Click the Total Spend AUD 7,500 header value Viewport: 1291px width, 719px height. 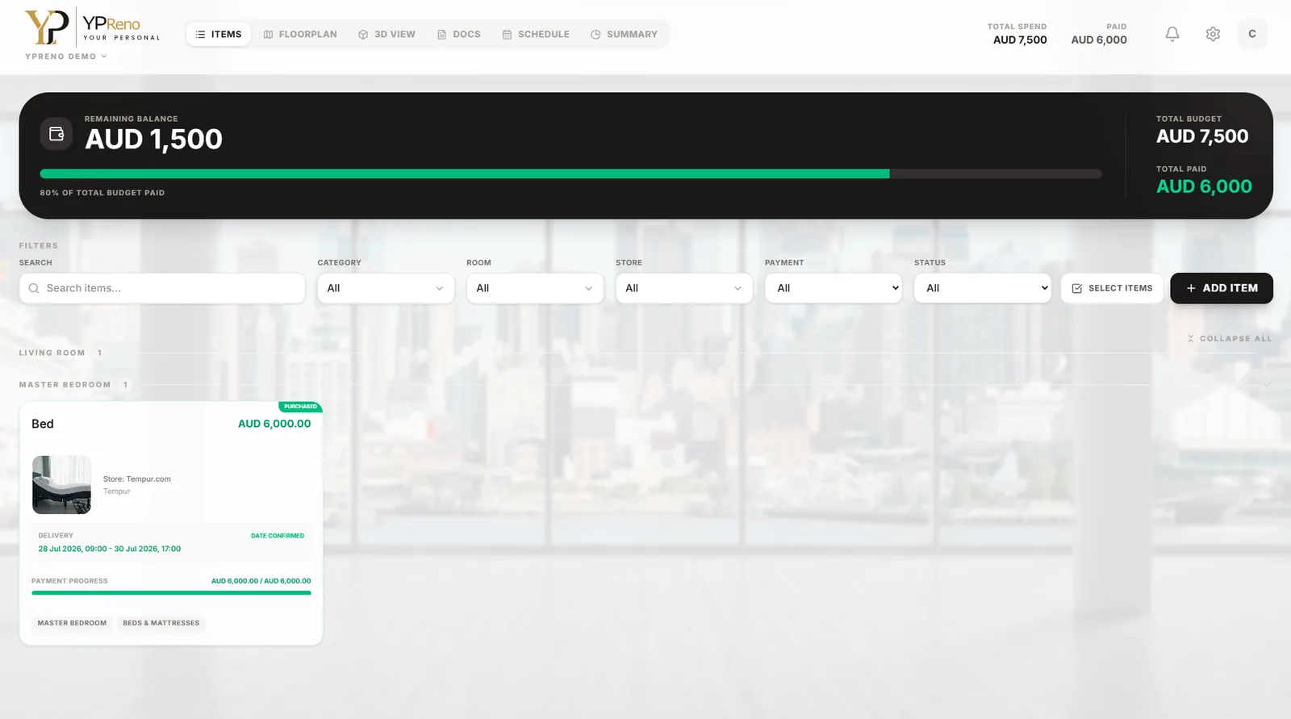point(1020,40)
